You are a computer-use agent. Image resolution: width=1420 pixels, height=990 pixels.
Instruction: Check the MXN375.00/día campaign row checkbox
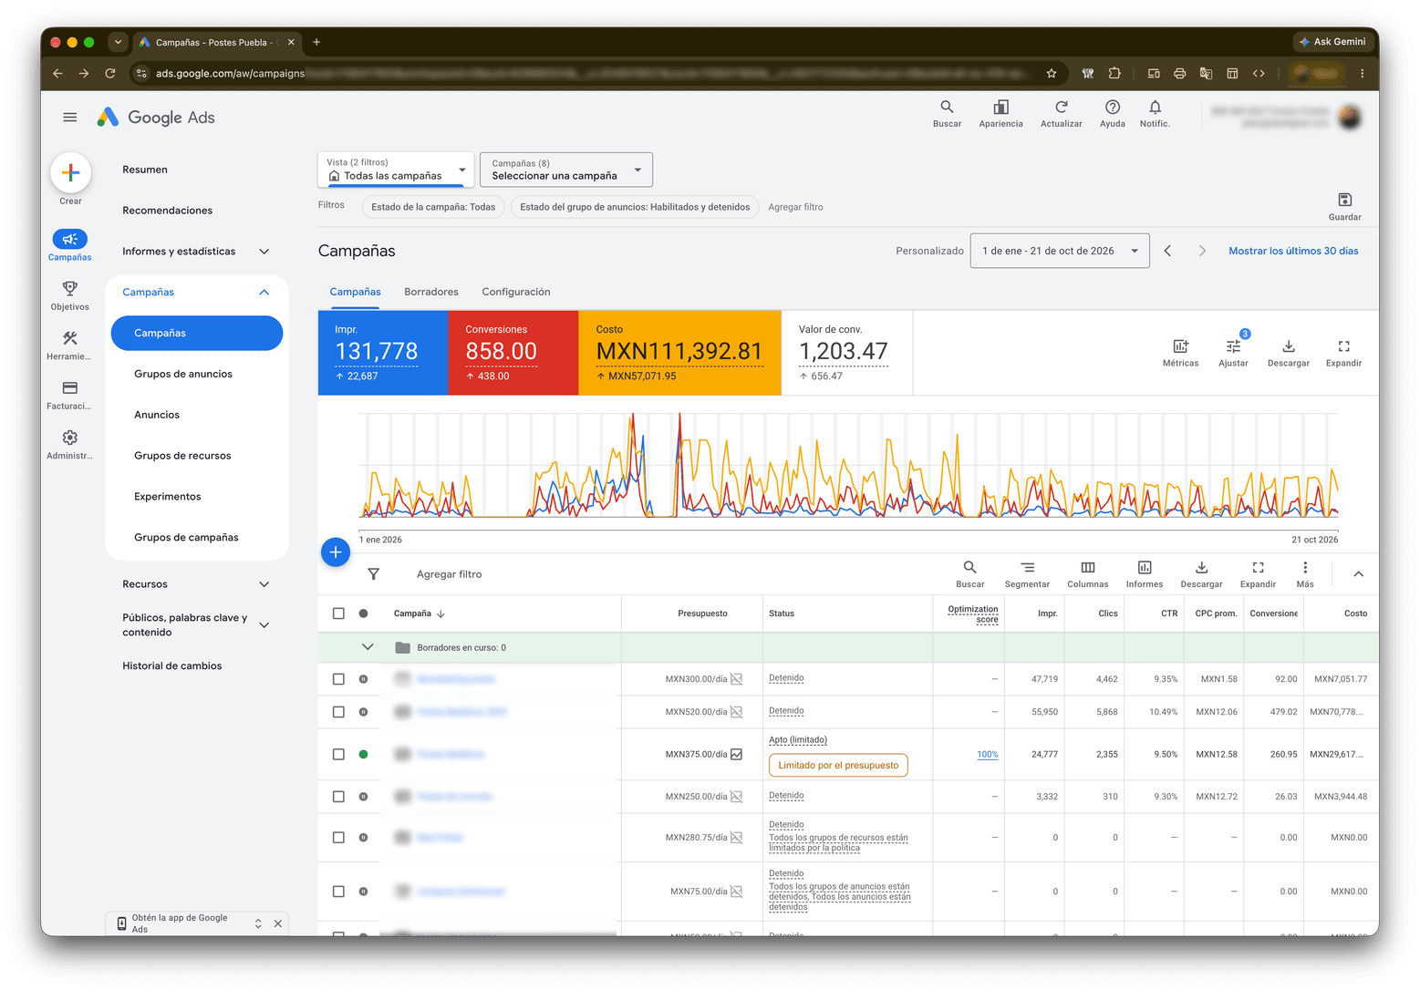[x=338, y=754]
